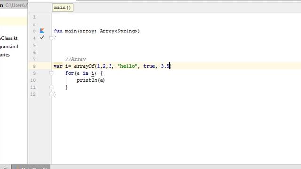Click the fold end marker on line 11
This screenshot has height=169, width=301.
pos(51,87)
